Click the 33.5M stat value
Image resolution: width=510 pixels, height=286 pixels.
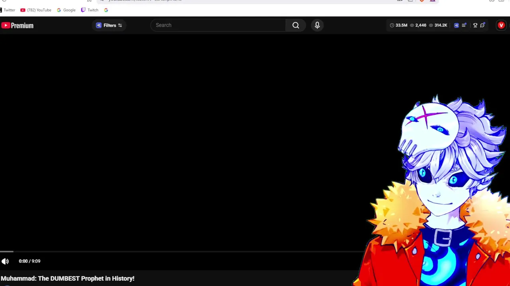point(401,25)
